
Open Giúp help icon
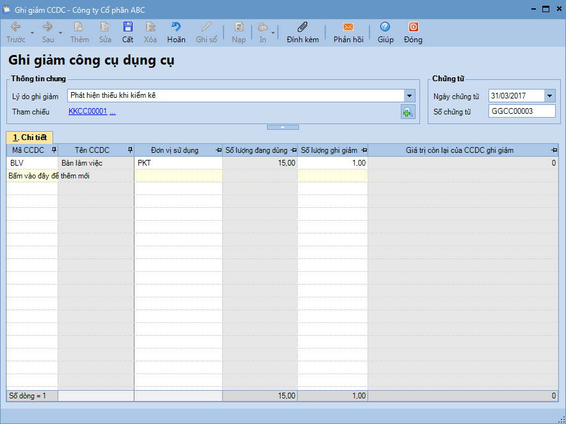(385, 27)
